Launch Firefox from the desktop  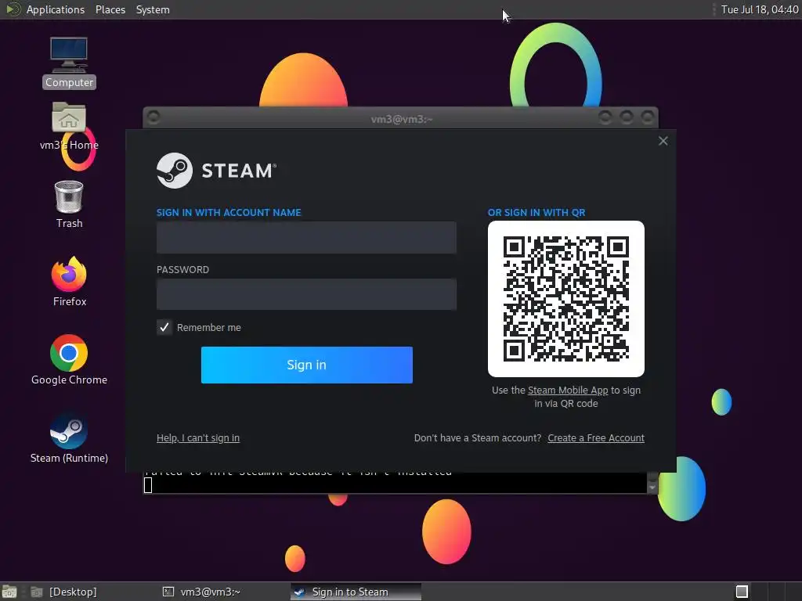click(x=69, y=282)
